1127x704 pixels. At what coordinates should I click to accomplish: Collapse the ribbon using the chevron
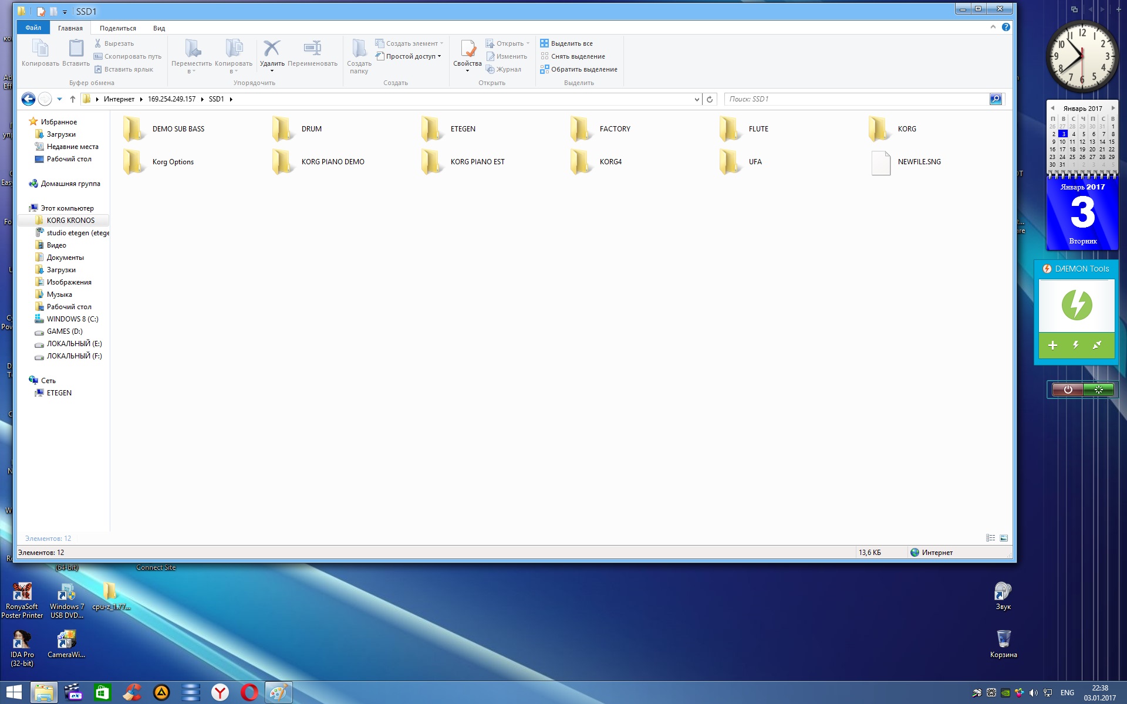993,27
